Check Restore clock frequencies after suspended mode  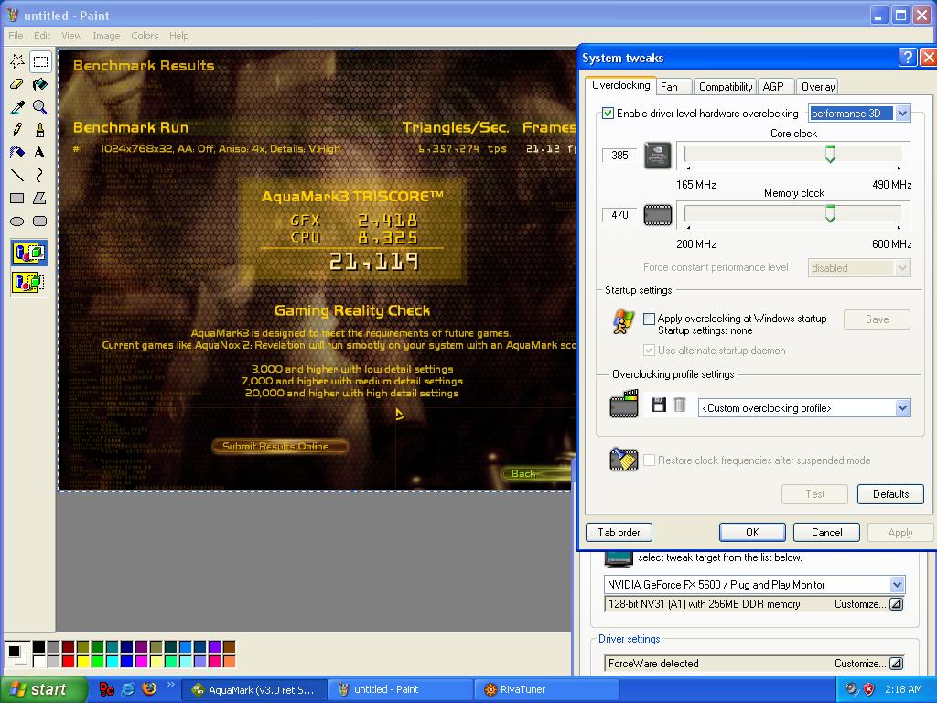[649, 460]
